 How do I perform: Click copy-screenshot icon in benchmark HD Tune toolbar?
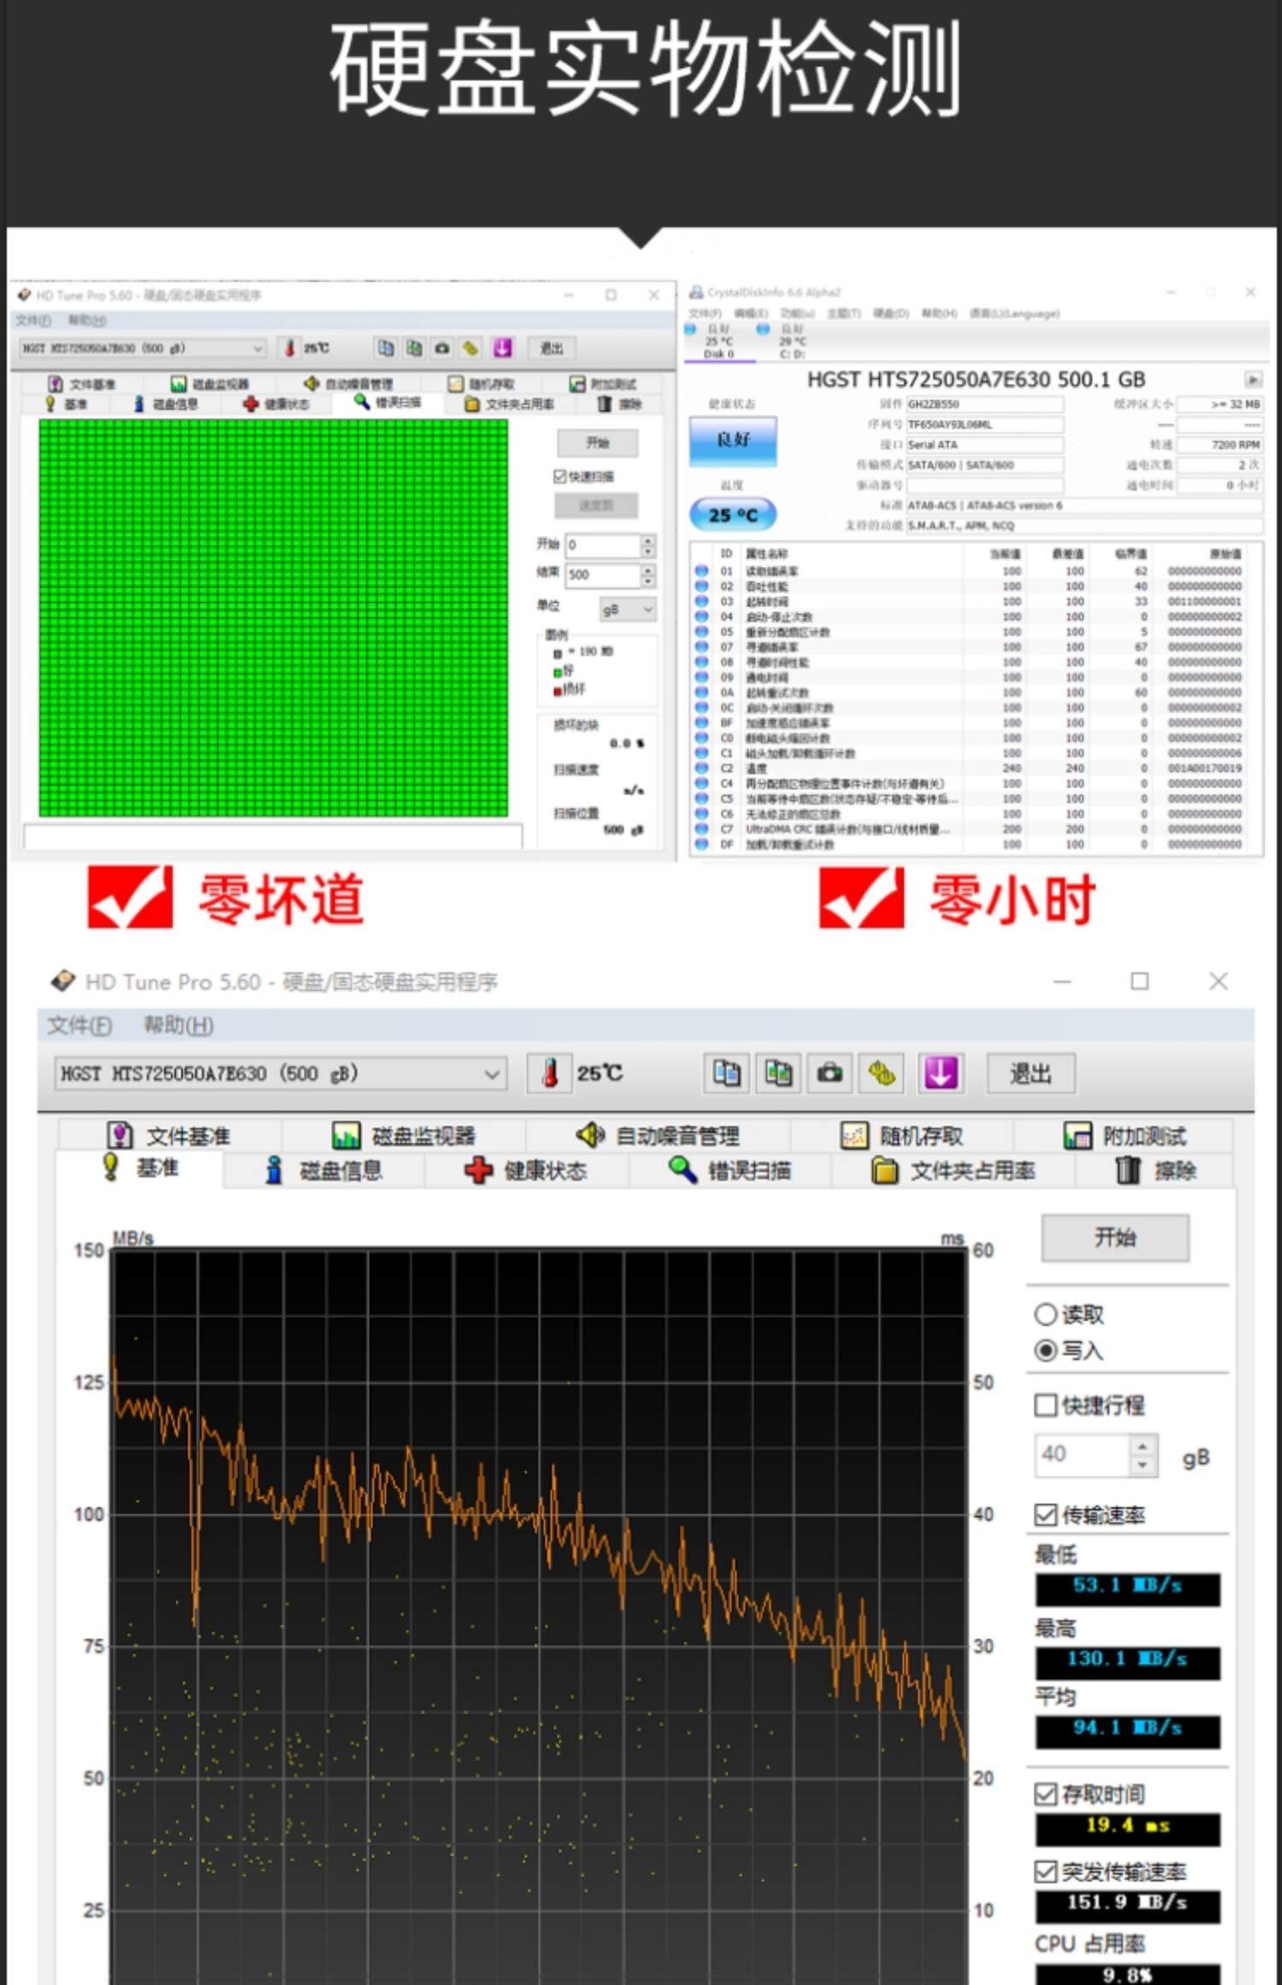(x=778, y=1073)
